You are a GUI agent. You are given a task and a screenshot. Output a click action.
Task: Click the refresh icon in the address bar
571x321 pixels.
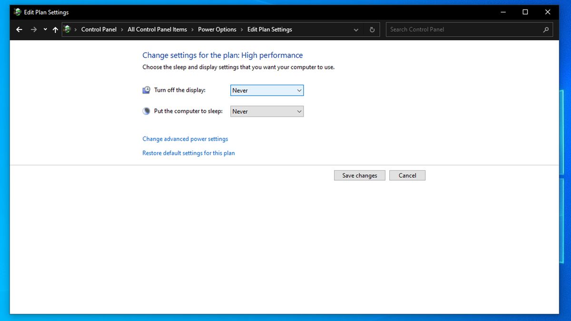point(372,29)
